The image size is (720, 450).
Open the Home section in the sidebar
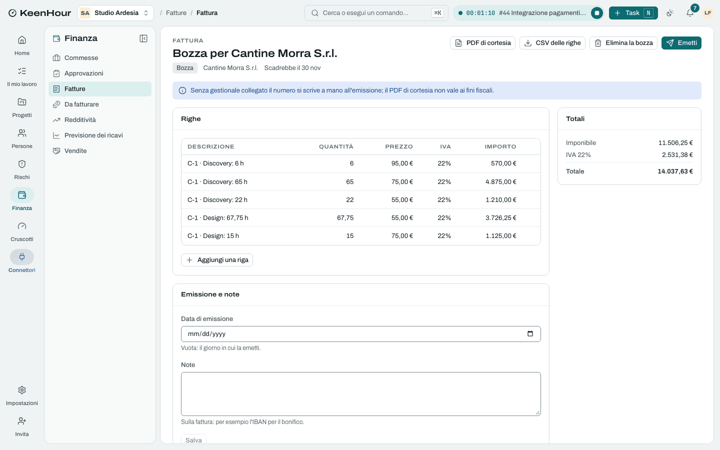point(22,45)
